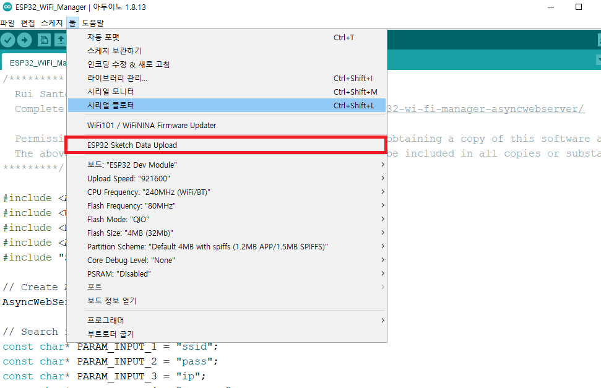Viewport: 601px width, 388px height.
Task: Minimize the Arduino window
Action: tap(551, 7)
